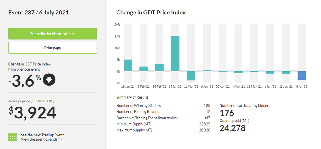Select the 16 Mar '21 negative bar
Viewport: 321px width, 149px height.
click(191, 76)
